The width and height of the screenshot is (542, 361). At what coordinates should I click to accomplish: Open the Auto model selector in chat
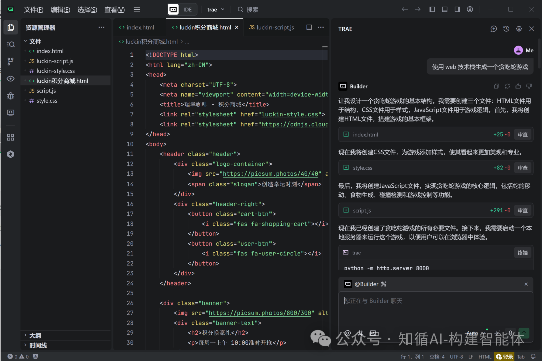[x=472, y=332]
